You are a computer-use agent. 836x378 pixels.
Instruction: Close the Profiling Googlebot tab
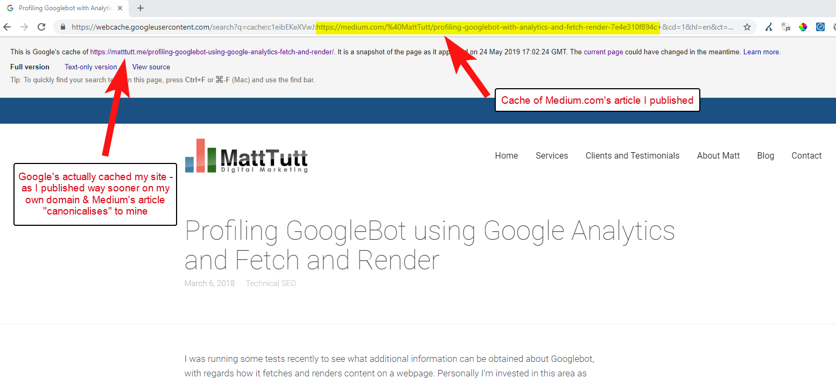120,8
